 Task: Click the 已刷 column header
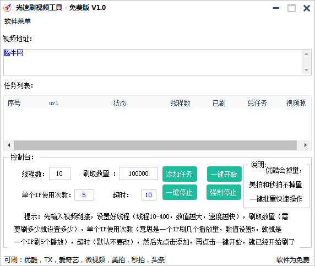(219, 103)
